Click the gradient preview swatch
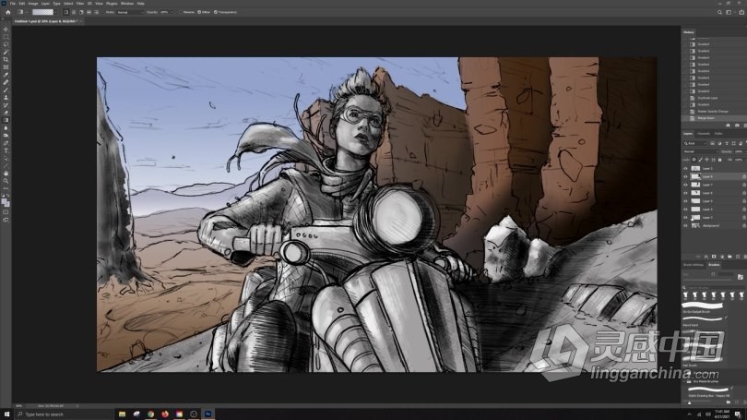 click(42, 12)
